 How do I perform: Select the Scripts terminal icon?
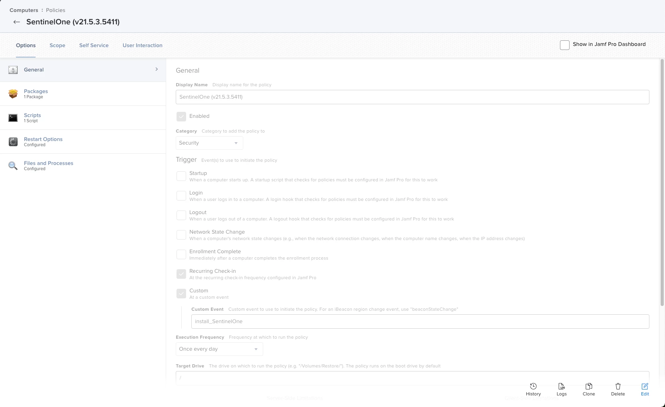click(13, 118)
